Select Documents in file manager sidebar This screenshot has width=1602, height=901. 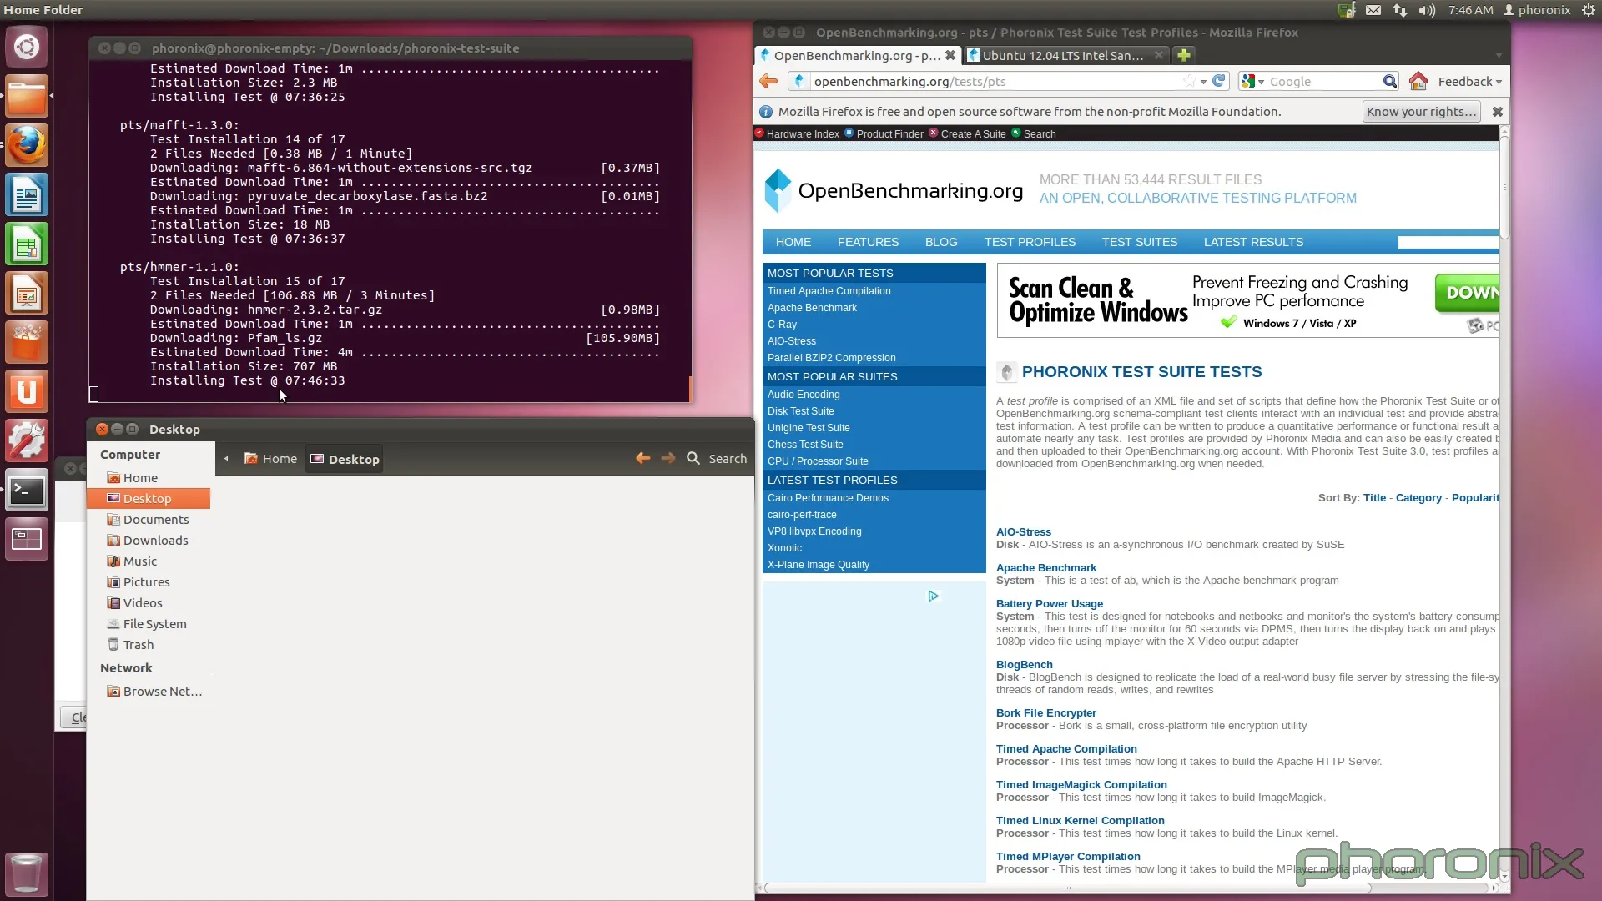pyautogui.click(x=149, y=520)
